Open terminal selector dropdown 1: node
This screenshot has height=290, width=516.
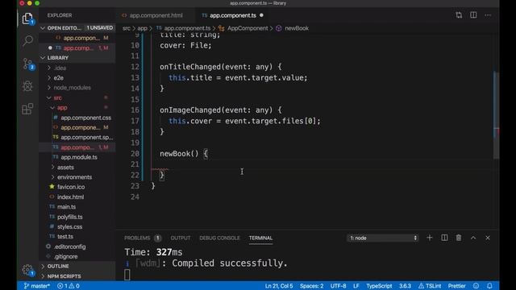pos(382,238)
